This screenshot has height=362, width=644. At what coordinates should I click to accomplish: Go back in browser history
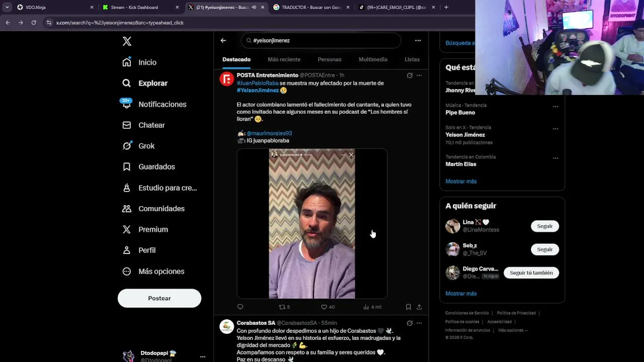(x=8, y=23)
